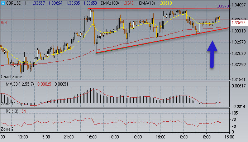Screen dimensions: 248x142
Task: Click the 8:00 label between 16:00 and 0:00
Action: pos(115,137)
